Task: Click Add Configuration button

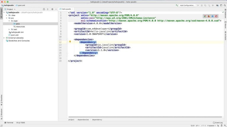Action: click(x=187, y=5)
